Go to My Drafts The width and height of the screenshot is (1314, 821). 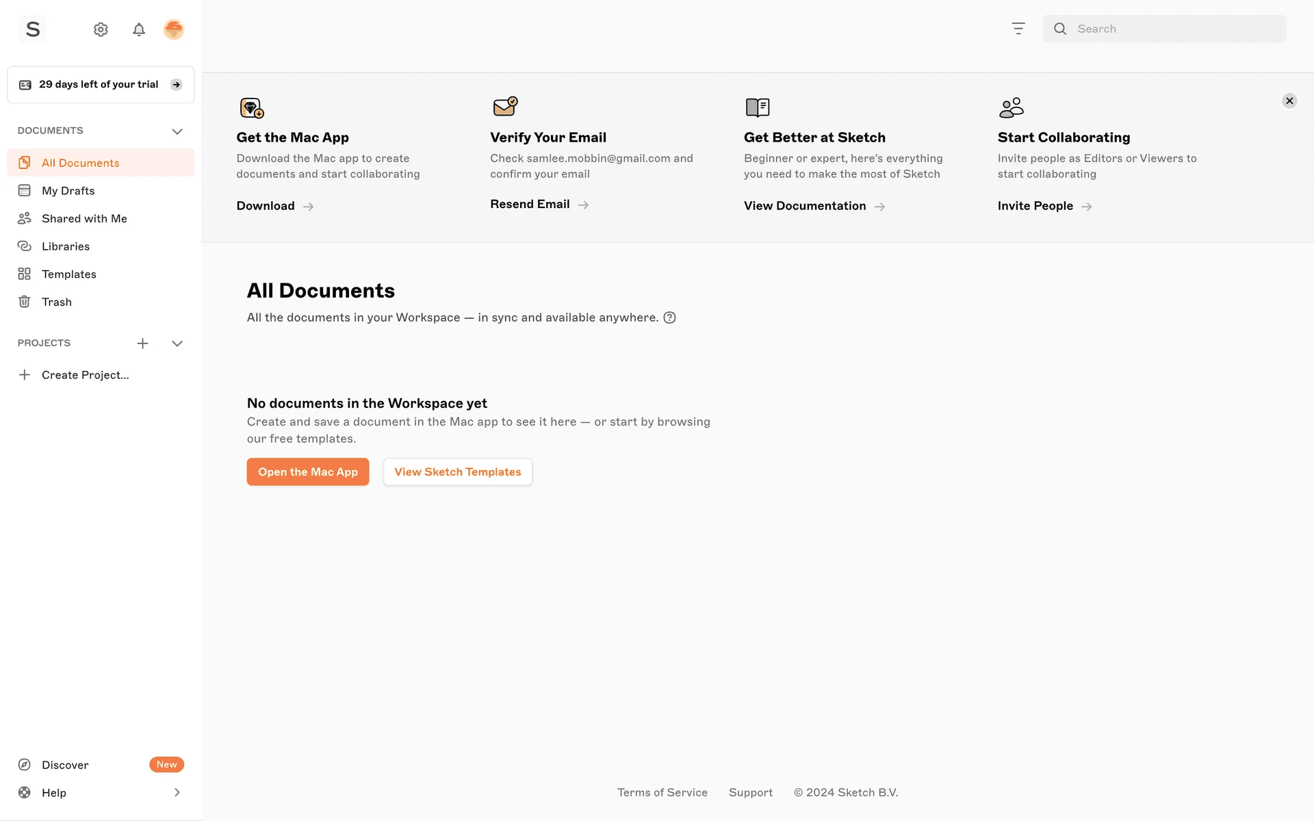click(x=68, y=191)
